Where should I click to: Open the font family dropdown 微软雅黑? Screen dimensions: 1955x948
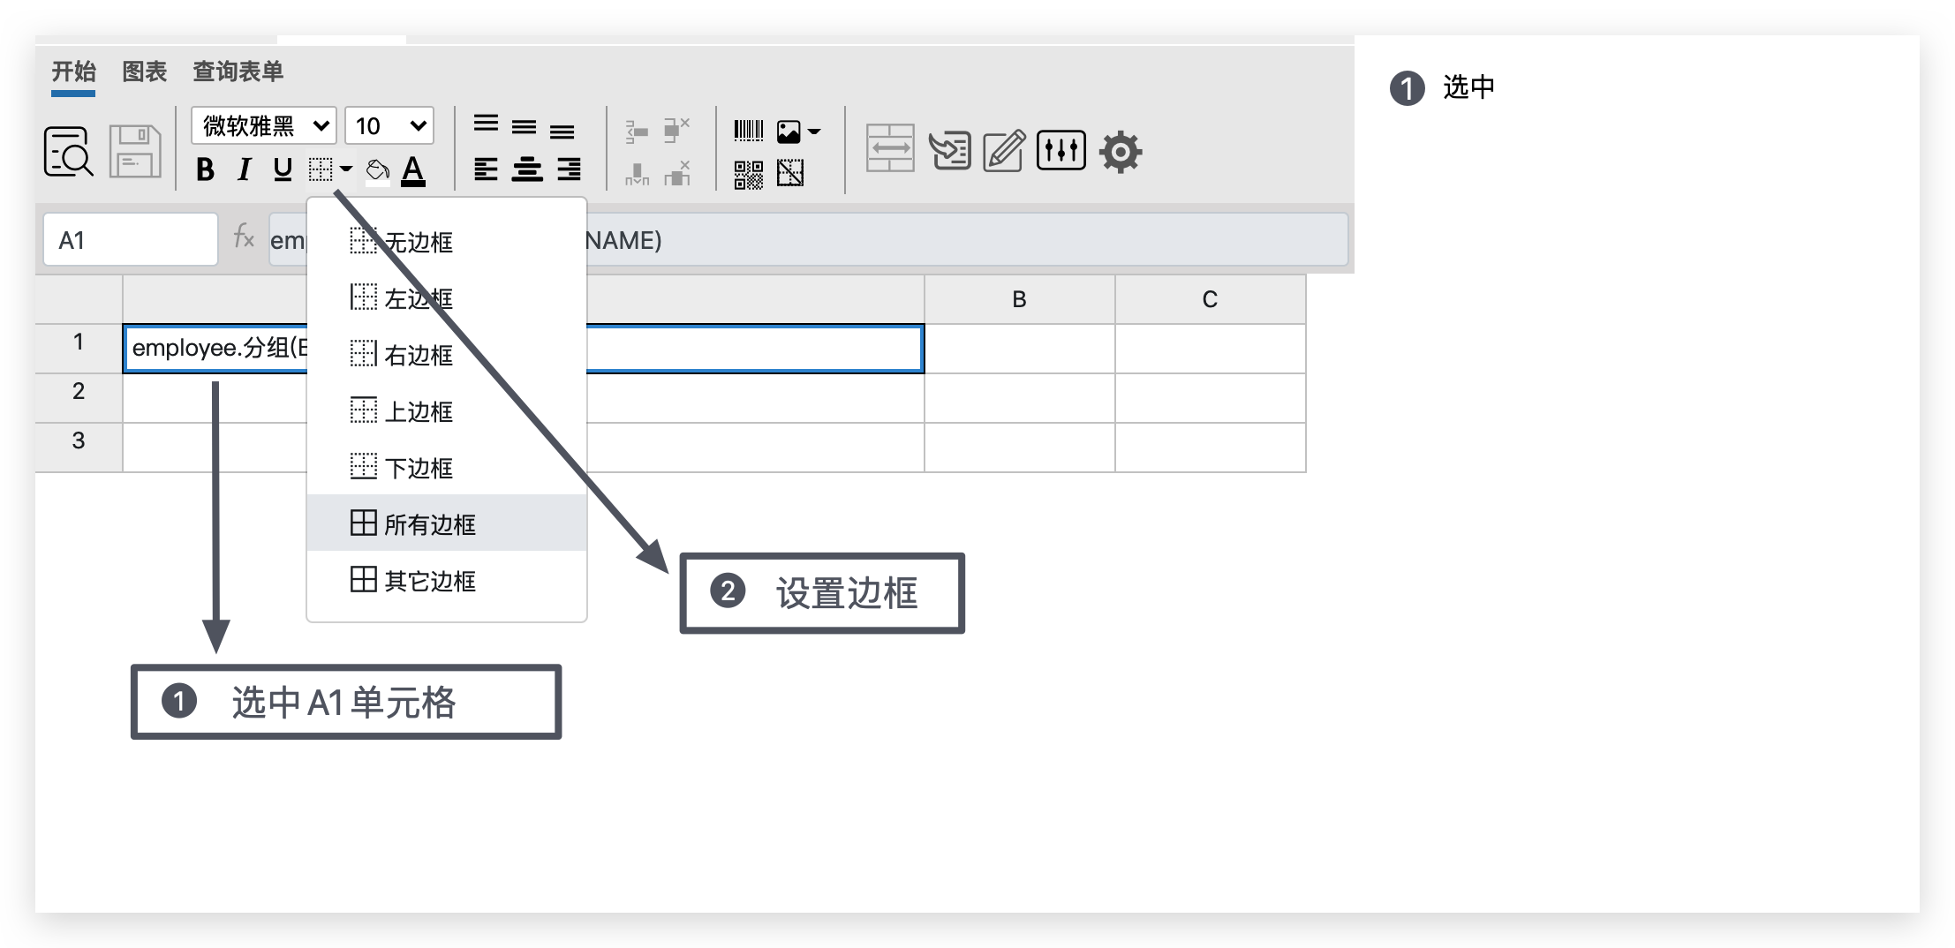(263, 126)
